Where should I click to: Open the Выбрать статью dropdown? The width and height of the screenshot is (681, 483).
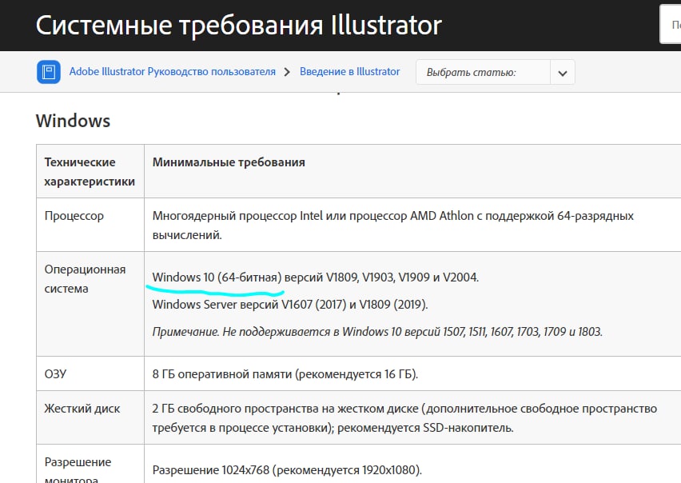click(495, 72)
